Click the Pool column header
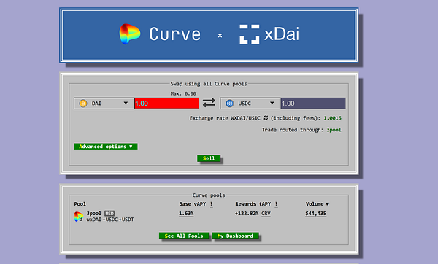The height and width of the screenshot is (264, 438). [x=80, y=204]
